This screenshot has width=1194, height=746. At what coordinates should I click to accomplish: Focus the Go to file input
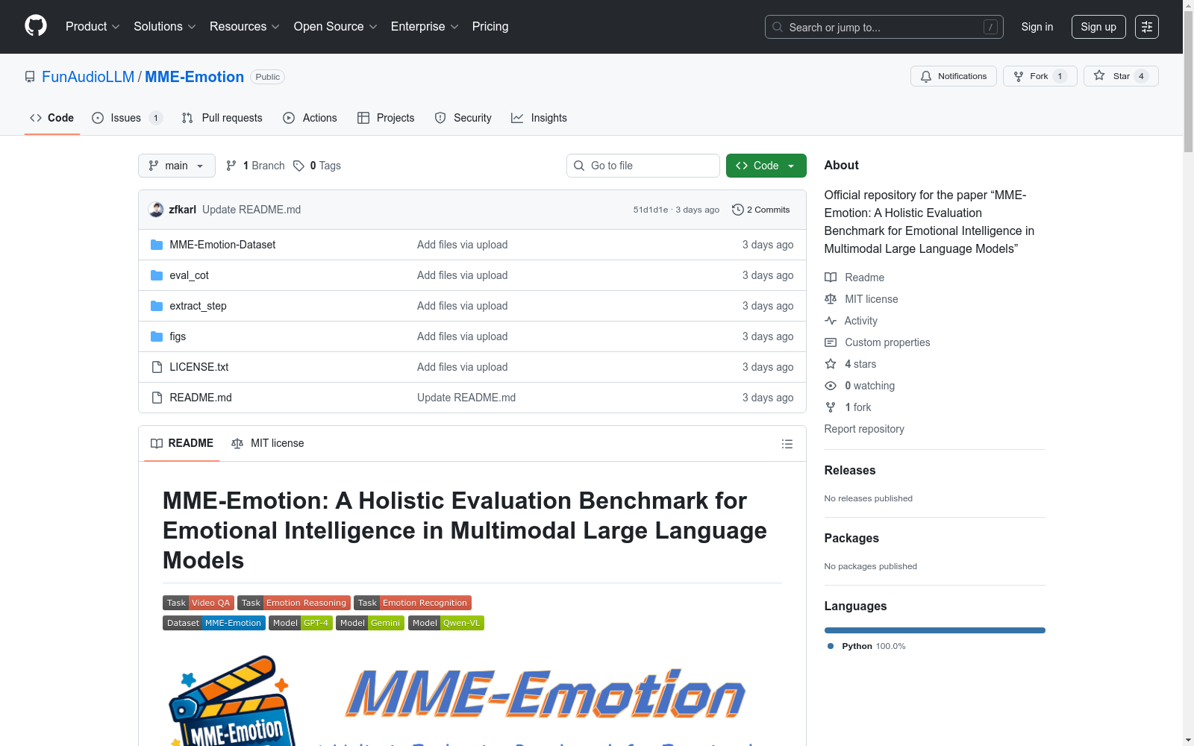[x=643, y=166]
